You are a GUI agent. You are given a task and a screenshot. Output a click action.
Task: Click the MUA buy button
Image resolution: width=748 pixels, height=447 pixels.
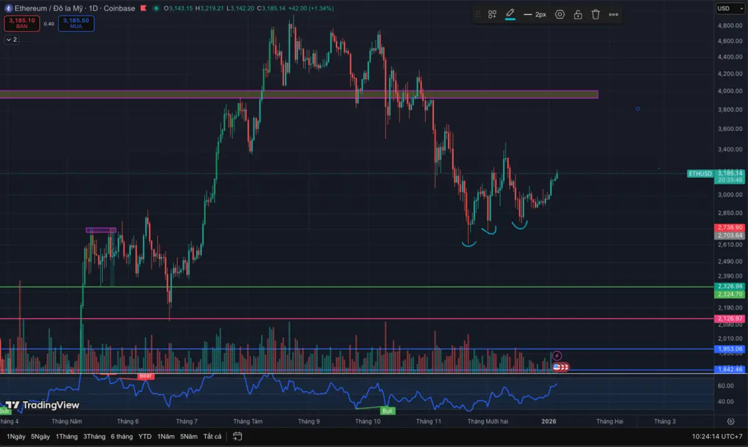coord(76,24)
